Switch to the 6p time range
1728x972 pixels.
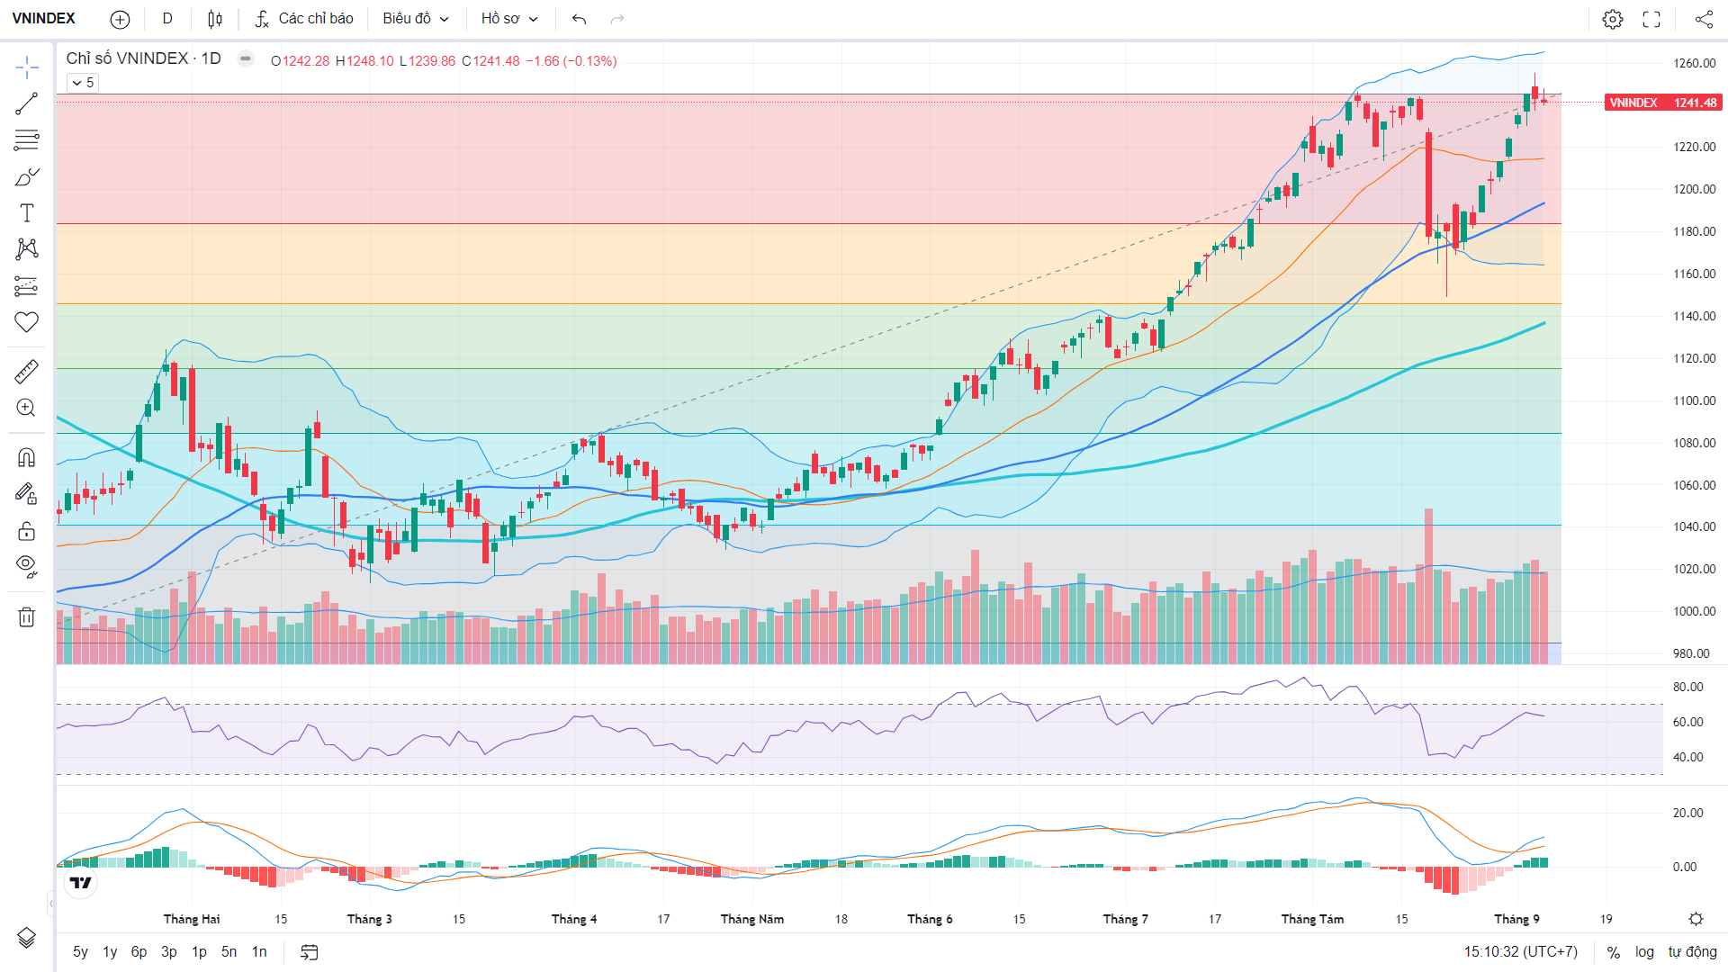(x=139, y=952)
